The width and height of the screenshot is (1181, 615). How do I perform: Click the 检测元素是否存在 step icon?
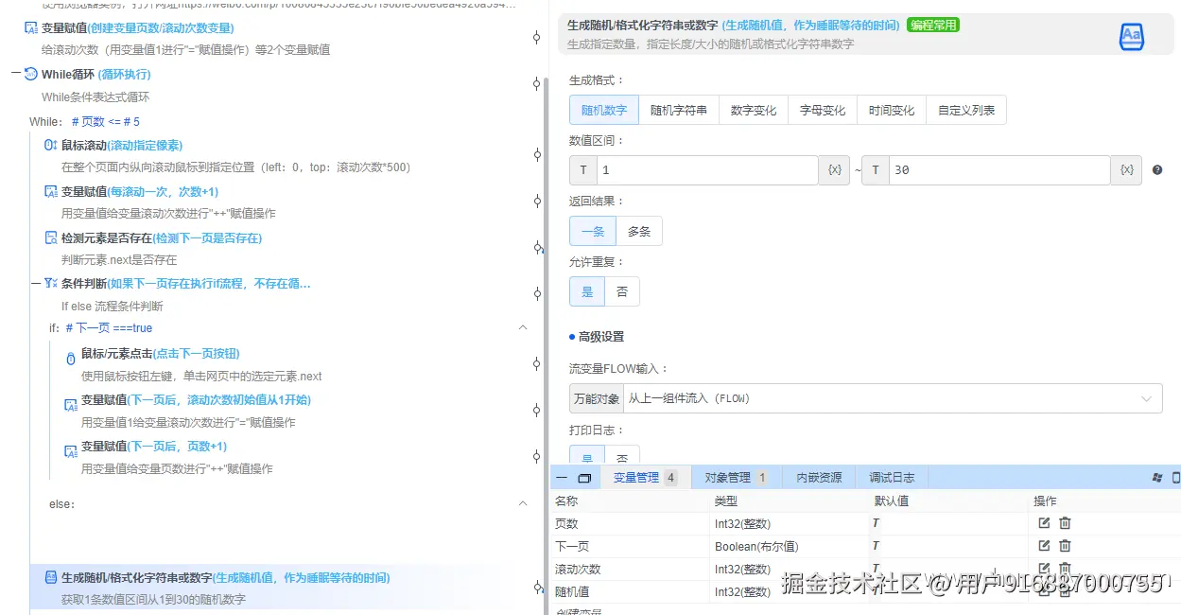[x=51, y=237]
